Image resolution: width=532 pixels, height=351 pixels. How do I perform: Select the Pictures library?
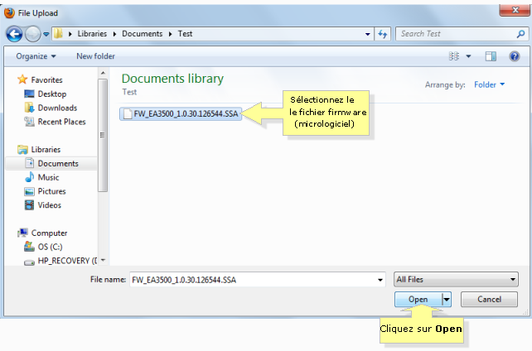51,191
